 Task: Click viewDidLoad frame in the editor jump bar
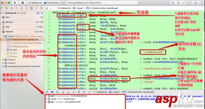click(102, 8)
